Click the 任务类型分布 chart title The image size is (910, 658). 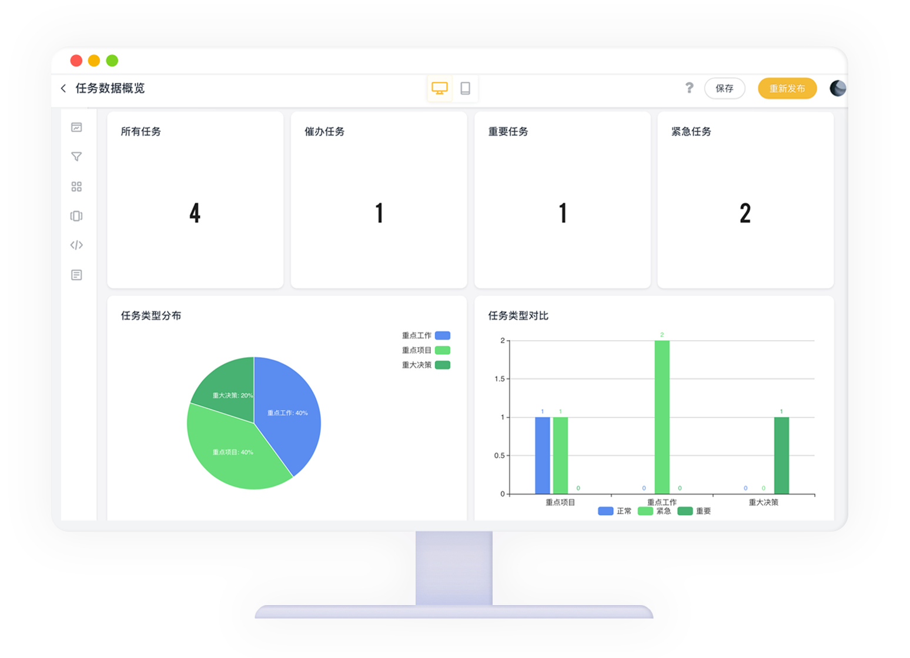(151, 315)
